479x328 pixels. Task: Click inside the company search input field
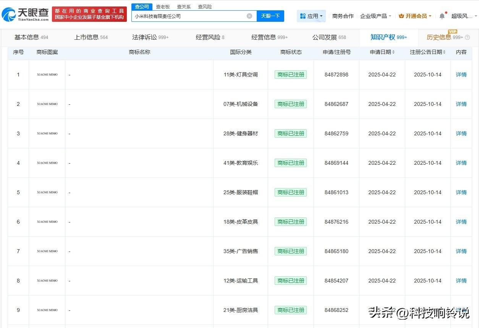(x=191, y=16)
